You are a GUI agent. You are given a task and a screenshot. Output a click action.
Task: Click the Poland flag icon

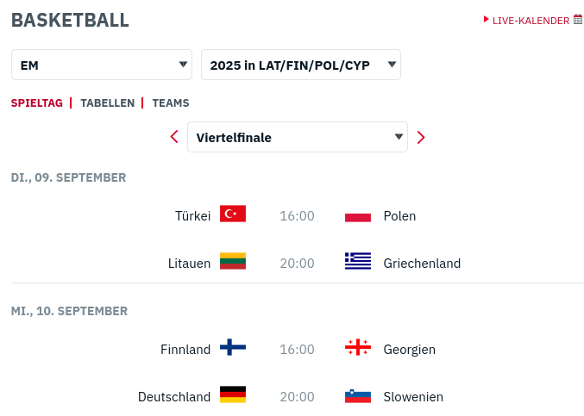coord(358,215)
